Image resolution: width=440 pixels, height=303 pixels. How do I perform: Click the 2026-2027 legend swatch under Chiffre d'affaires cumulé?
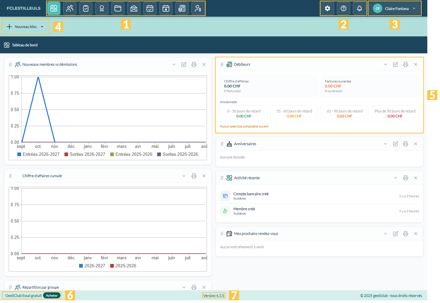pyautogui.click(x=81, y=266)
